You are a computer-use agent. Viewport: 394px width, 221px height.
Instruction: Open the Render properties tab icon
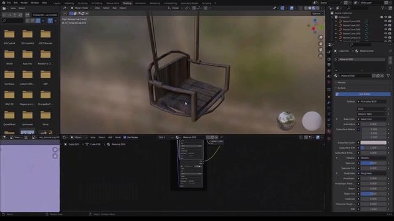[329, 59]
